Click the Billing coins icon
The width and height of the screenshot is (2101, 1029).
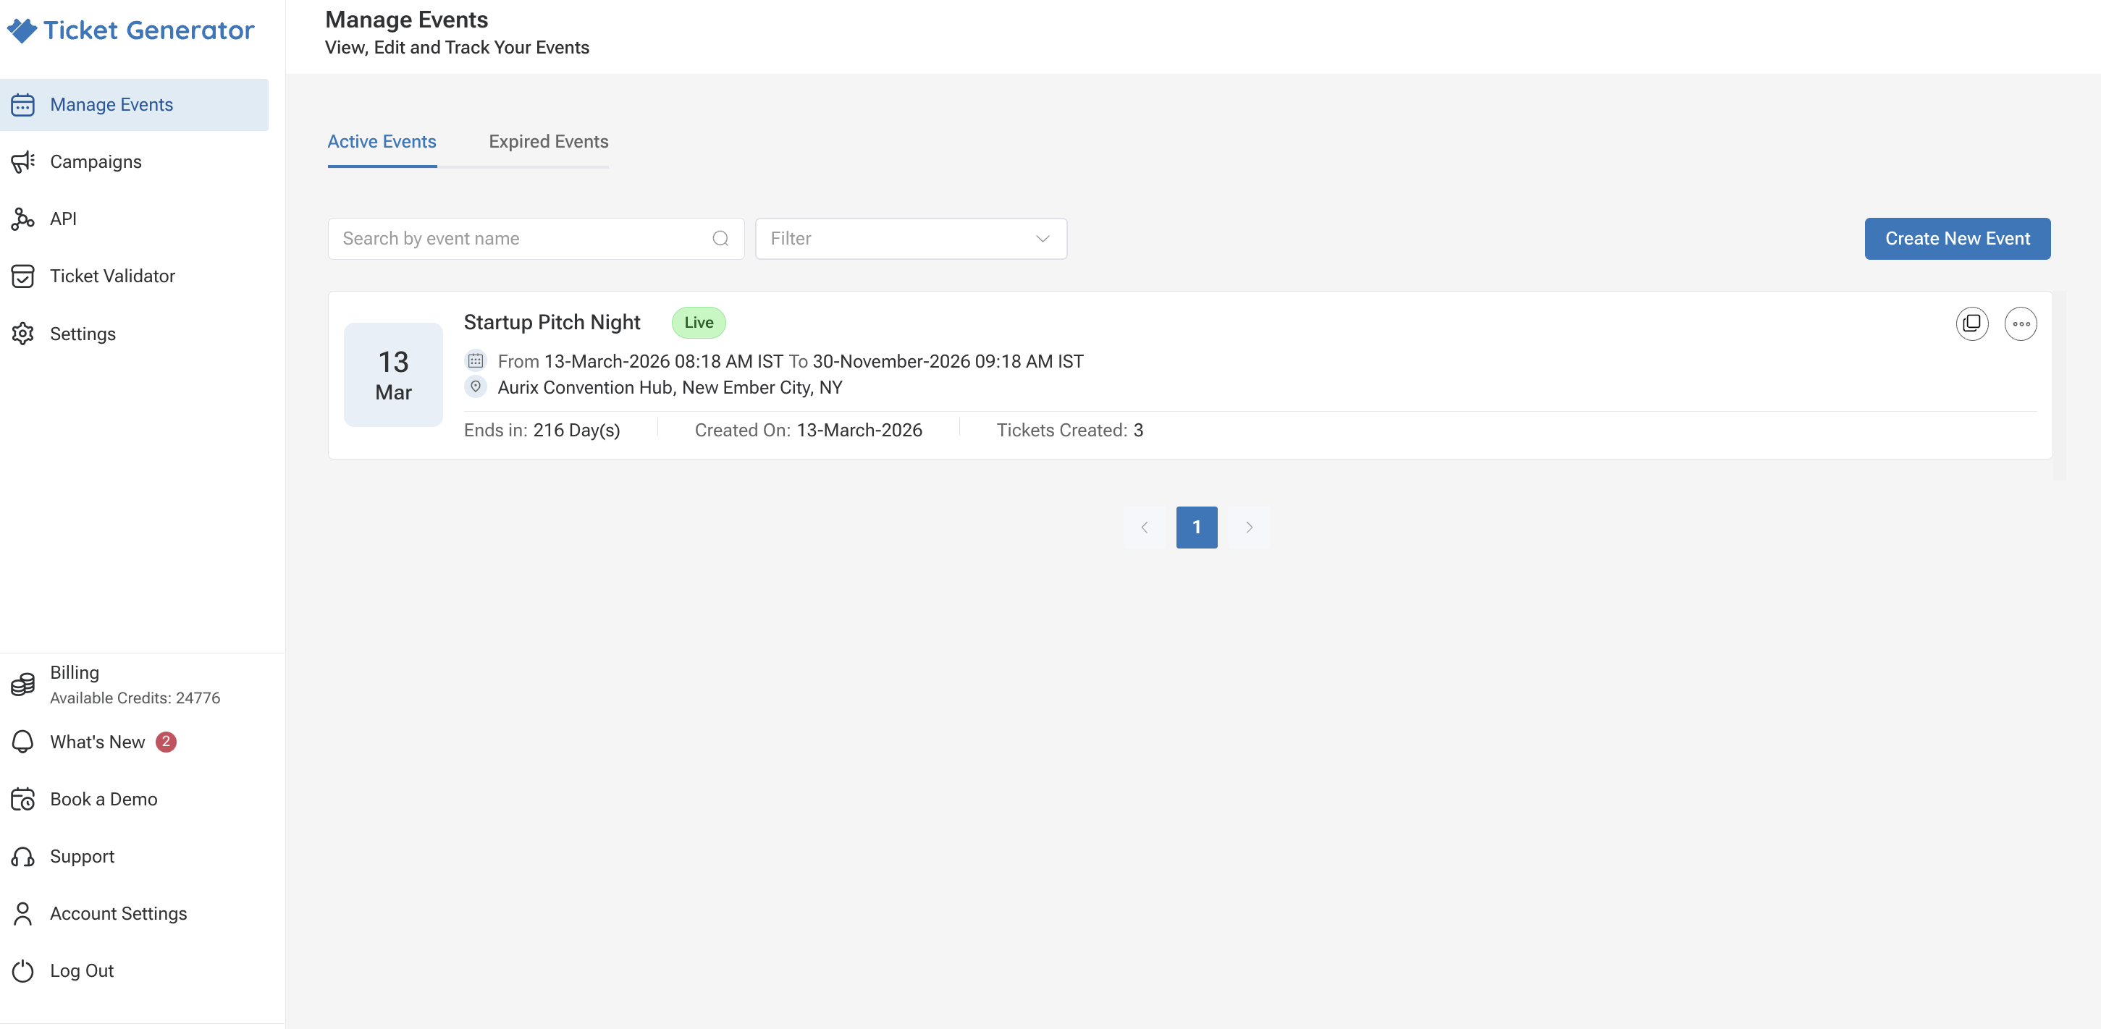click(23, 684)
